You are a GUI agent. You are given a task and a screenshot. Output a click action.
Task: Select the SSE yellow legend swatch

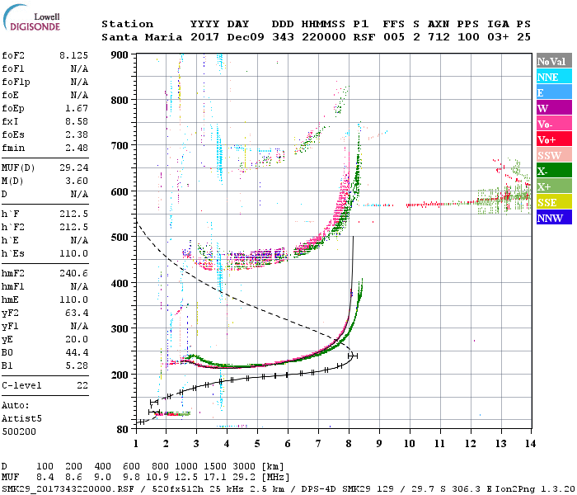click(554, 202)
